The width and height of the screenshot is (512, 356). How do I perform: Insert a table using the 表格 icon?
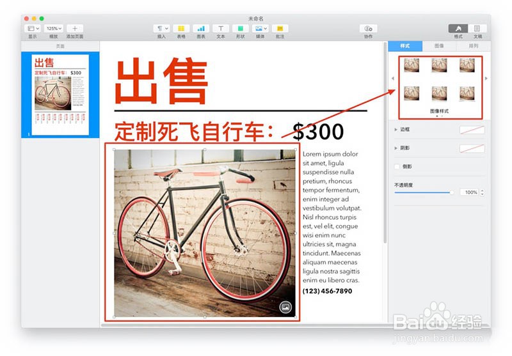coord(181,28)
